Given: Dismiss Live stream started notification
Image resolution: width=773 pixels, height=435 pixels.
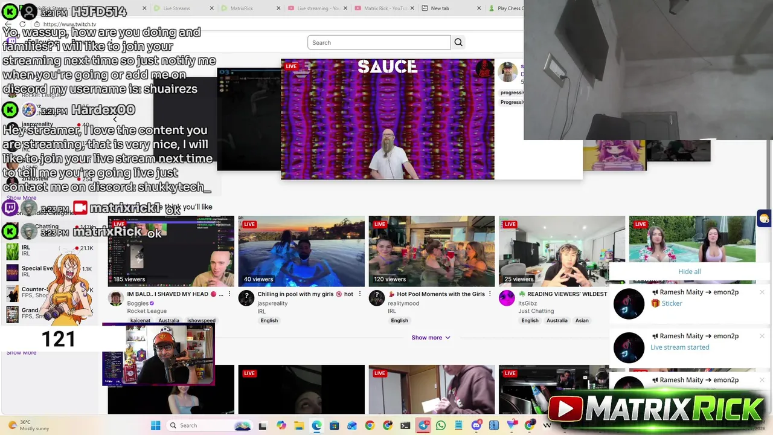Looking at the screenshot, I should [762, 337].
